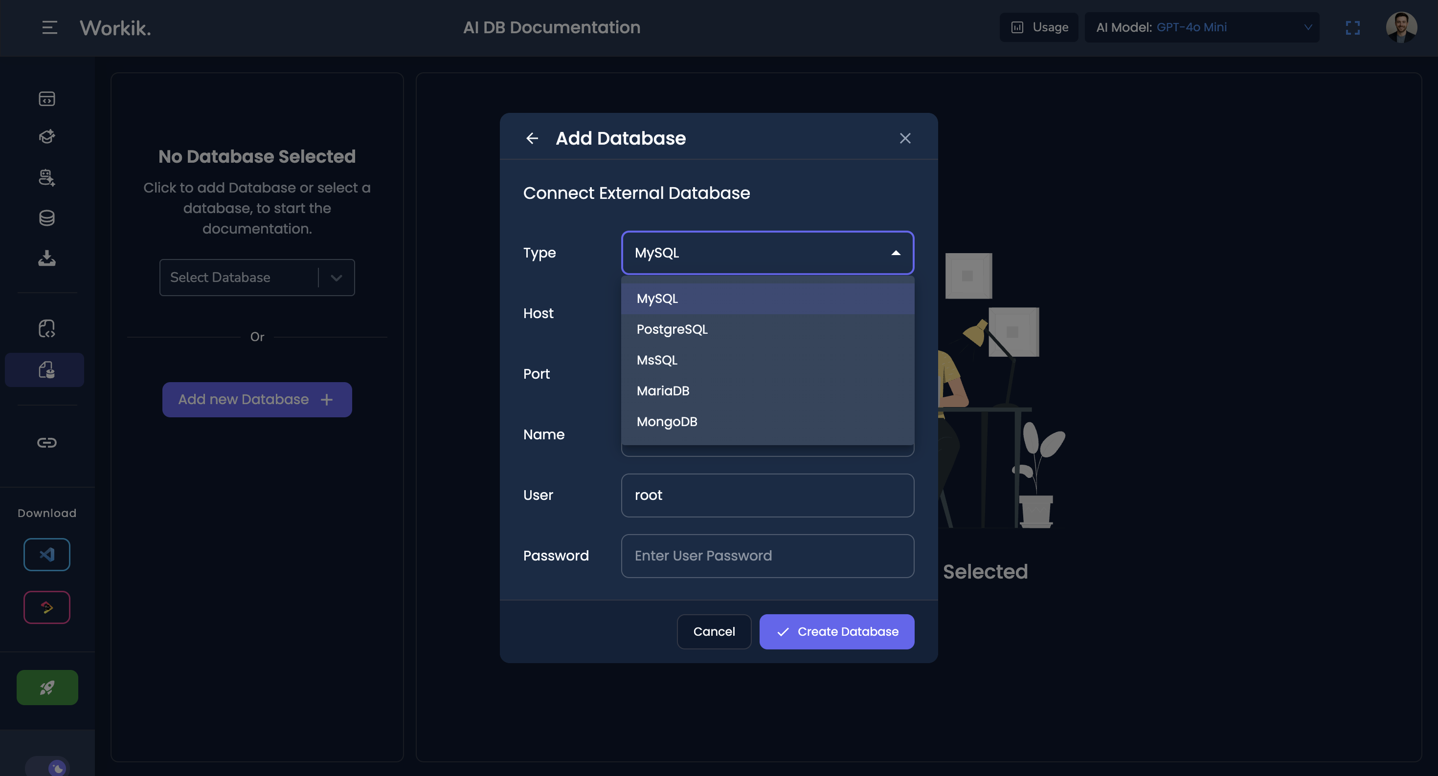Go back with the dialog arrow

532,138
